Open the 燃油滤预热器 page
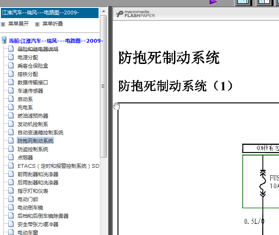Viewport: 279px width, 235px height. tap(33, 116)
